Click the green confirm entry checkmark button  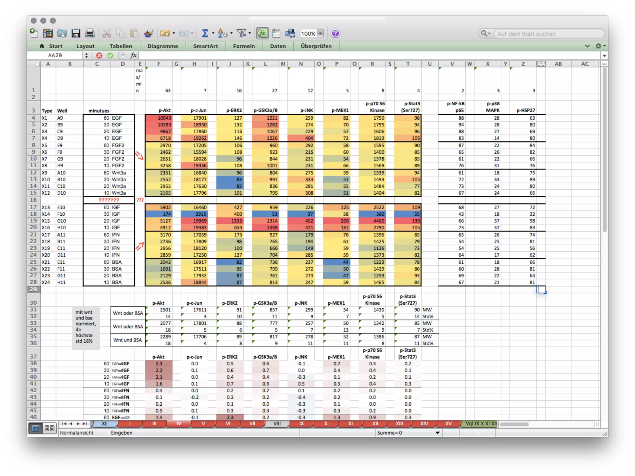point(110,55)
